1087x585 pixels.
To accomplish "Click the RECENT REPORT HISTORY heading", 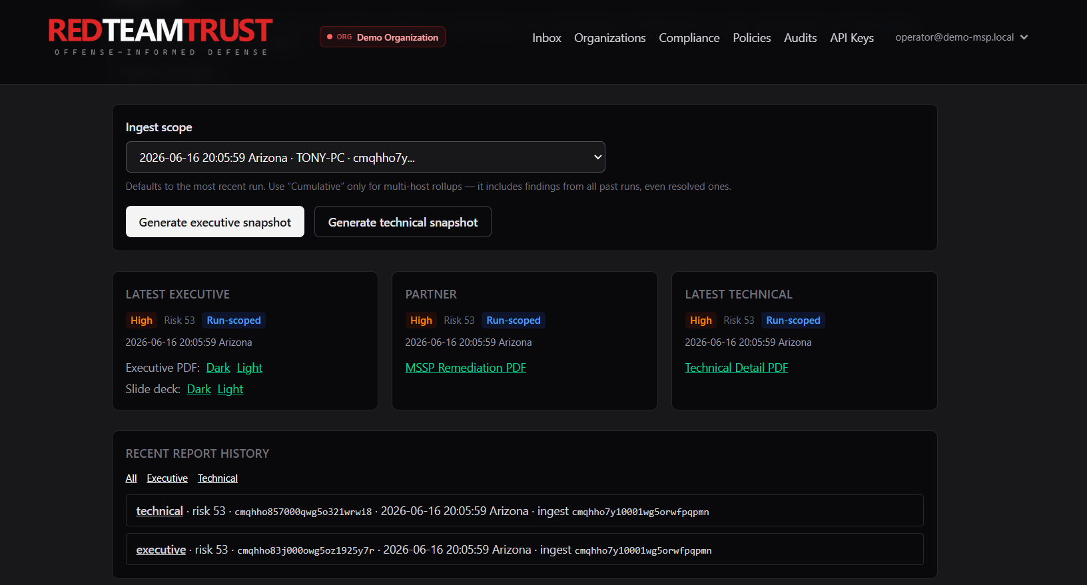I will 197,454.
